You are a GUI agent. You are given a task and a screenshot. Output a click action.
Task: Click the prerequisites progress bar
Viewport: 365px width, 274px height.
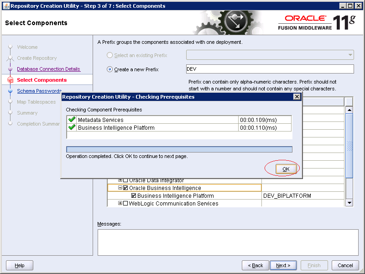(179, 149)
